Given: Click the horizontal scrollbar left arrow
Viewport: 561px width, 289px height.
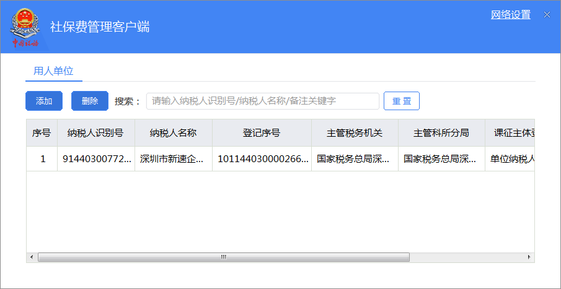Looking at the screenshot, I should click(31, 257).
